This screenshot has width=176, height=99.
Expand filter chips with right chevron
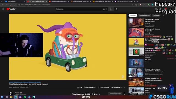(163, 15)
